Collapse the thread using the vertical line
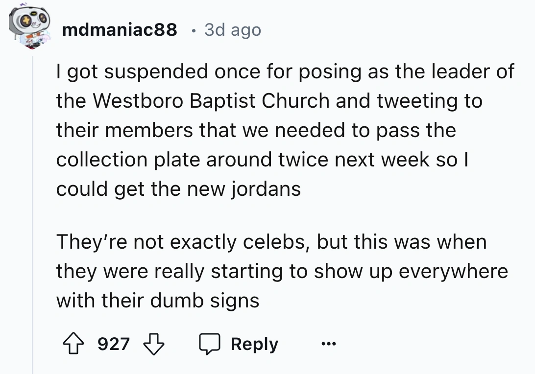535x374 pixels. pos(33,215)
